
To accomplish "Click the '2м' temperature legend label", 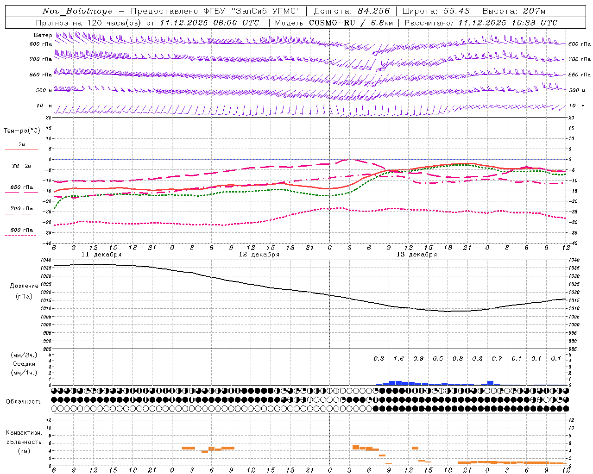I will (x=22, y=145).
